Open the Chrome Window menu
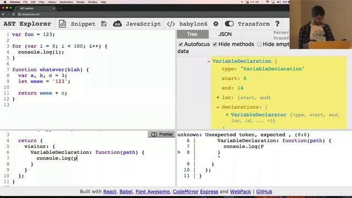352x198 pixels. [92, 2]
